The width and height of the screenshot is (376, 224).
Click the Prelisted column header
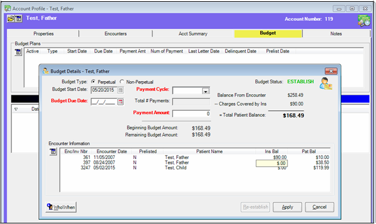pos(148,151)
